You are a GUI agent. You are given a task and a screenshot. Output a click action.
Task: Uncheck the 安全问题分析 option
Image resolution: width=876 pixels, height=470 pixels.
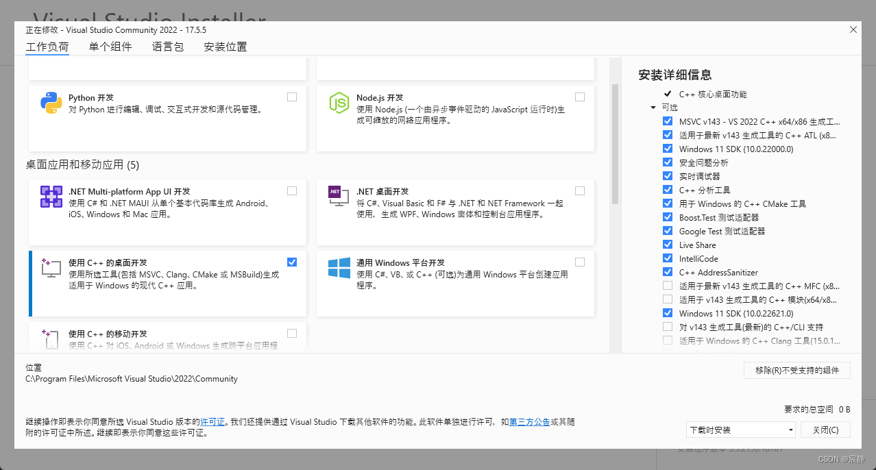[x=668, y=162]
